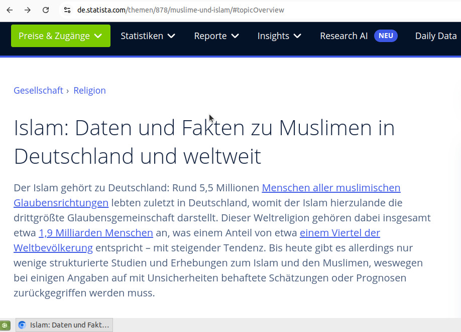The height and width of the screenshot is (332, 461).
Task: View site information icon in address bar
Action: click(x=67, y=10)
